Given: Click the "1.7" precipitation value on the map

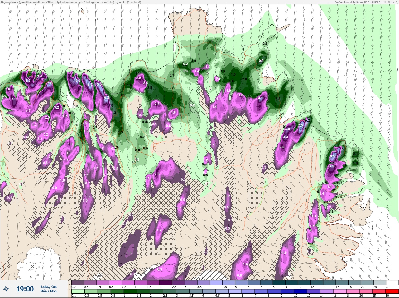Looking at the screenshot, I should point(28,111).
